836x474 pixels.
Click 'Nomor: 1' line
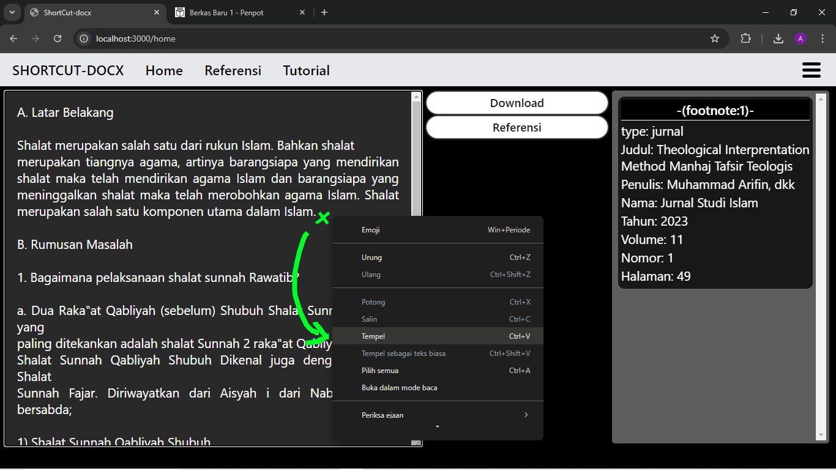tap(648, 258)
